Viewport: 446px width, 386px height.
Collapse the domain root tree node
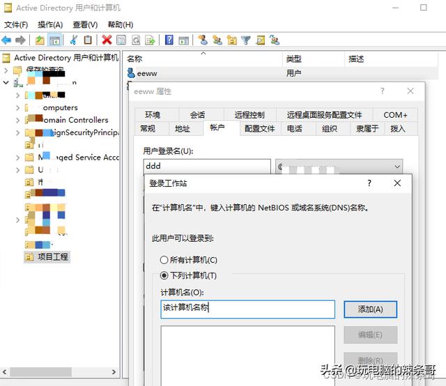point(6,82)
